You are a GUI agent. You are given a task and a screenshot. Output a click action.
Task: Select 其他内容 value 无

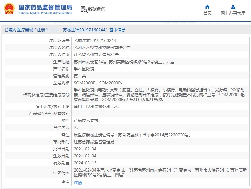[x=76, y=127]
